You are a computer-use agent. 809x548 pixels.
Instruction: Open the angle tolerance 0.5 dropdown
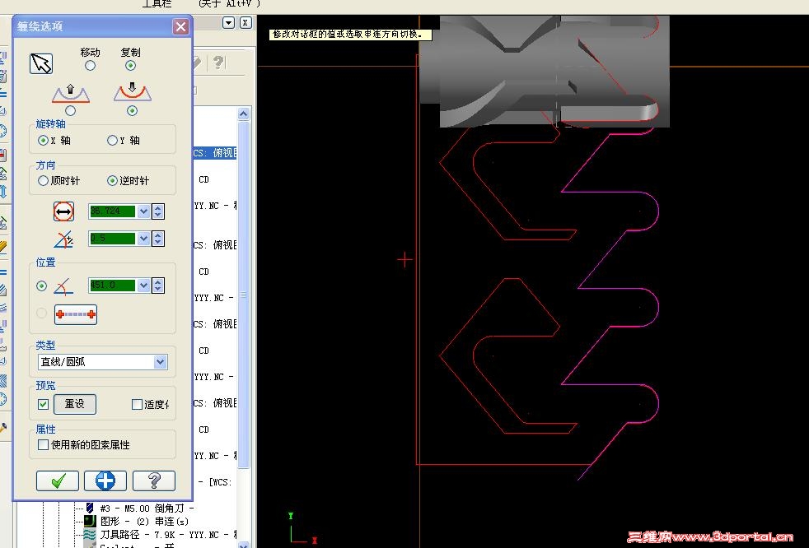pos(143,239)
